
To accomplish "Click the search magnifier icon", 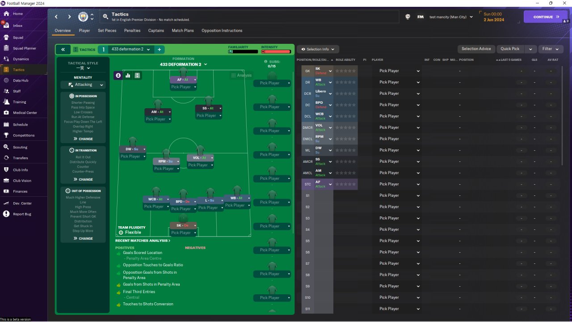I will point(105,17).
